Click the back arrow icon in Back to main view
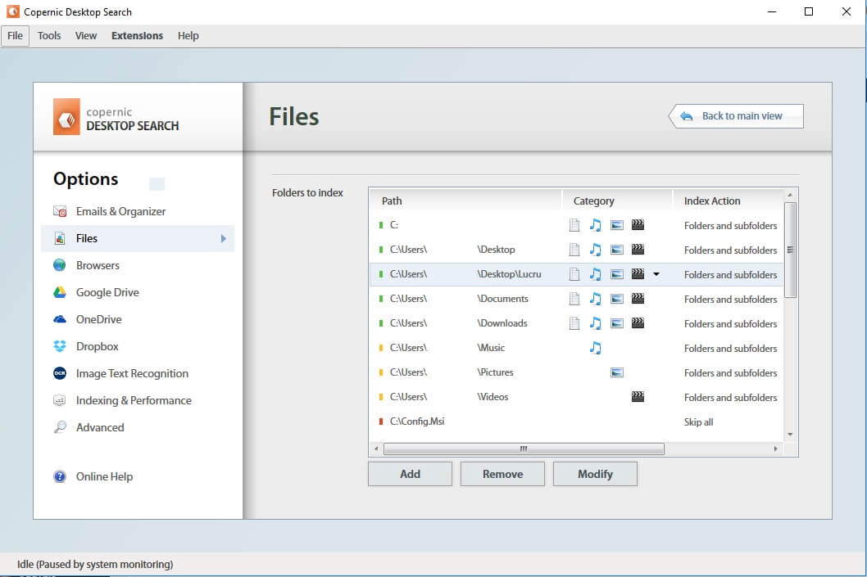 pyautogui.click(x=686, y=116)
